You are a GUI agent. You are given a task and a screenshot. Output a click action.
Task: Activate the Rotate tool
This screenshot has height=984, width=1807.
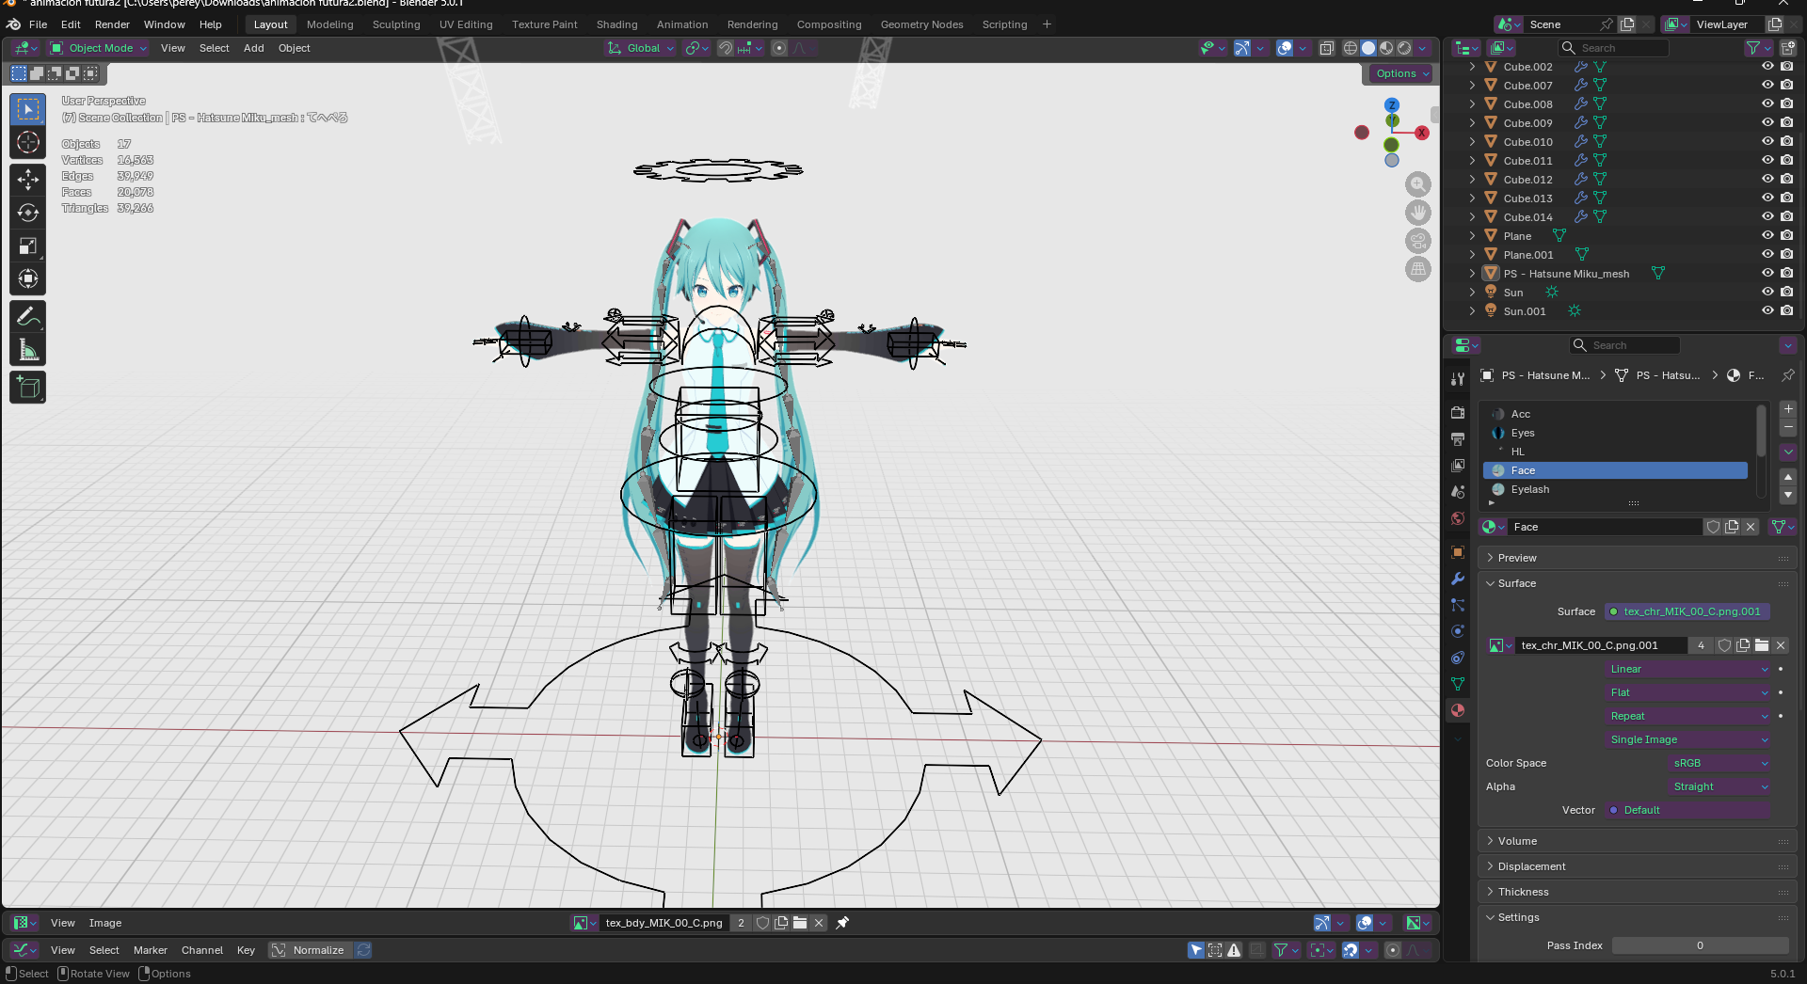tap(28, 213)
